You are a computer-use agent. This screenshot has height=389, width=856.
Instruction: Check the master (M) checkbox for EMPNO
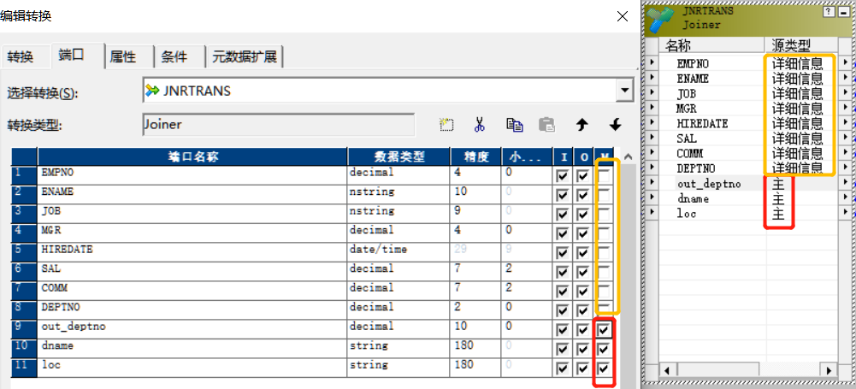coord(604,176)
